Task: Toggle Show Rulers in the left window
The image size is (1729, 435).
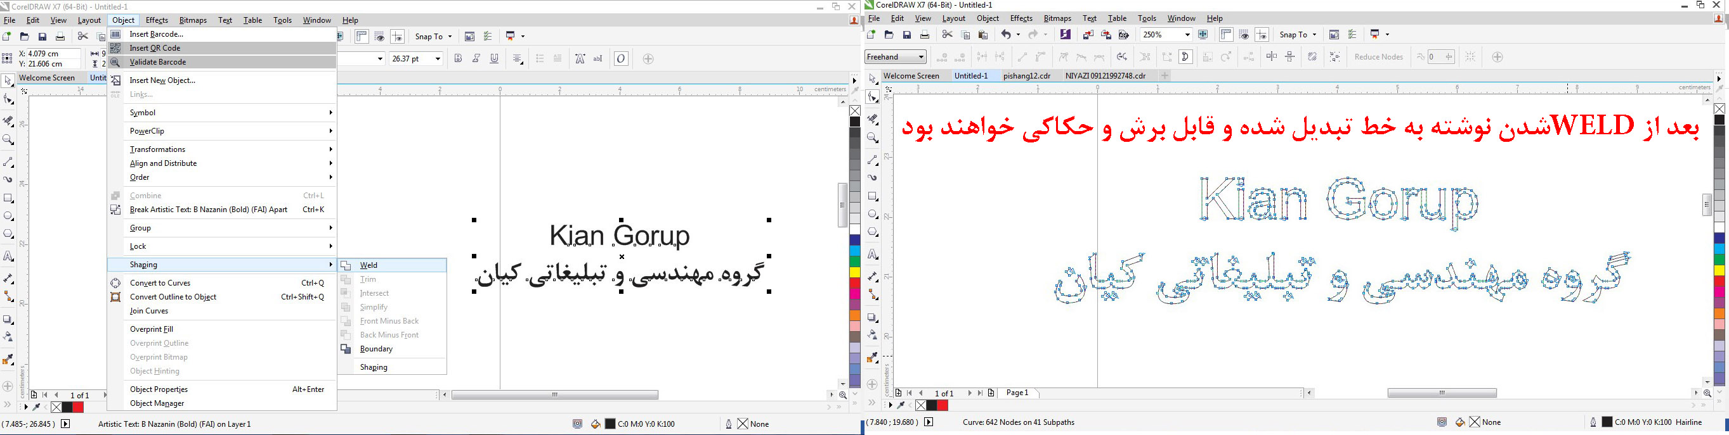Action: click(x=362, y=37)
